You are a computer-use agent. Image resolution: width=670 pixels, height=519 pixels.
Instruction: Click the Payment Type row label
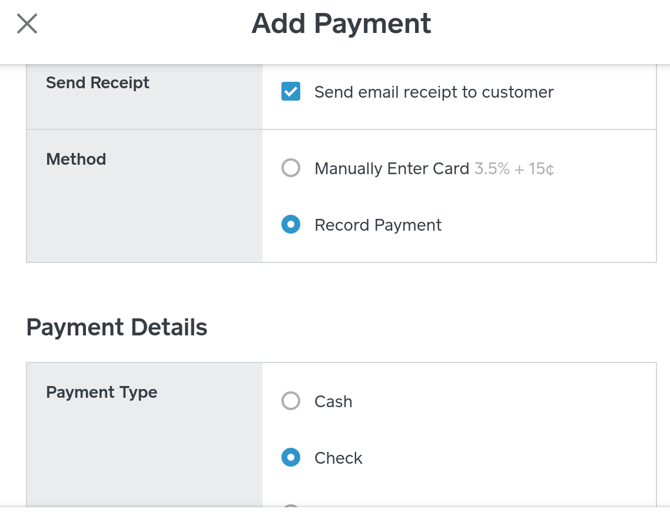coord(101,392)
